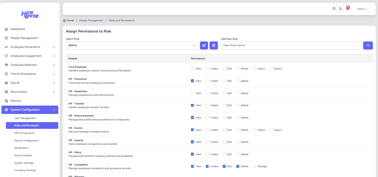Click the delete role trash icon
The width and height of the screenshot is (378, 177).
click(x=214, y=45)
